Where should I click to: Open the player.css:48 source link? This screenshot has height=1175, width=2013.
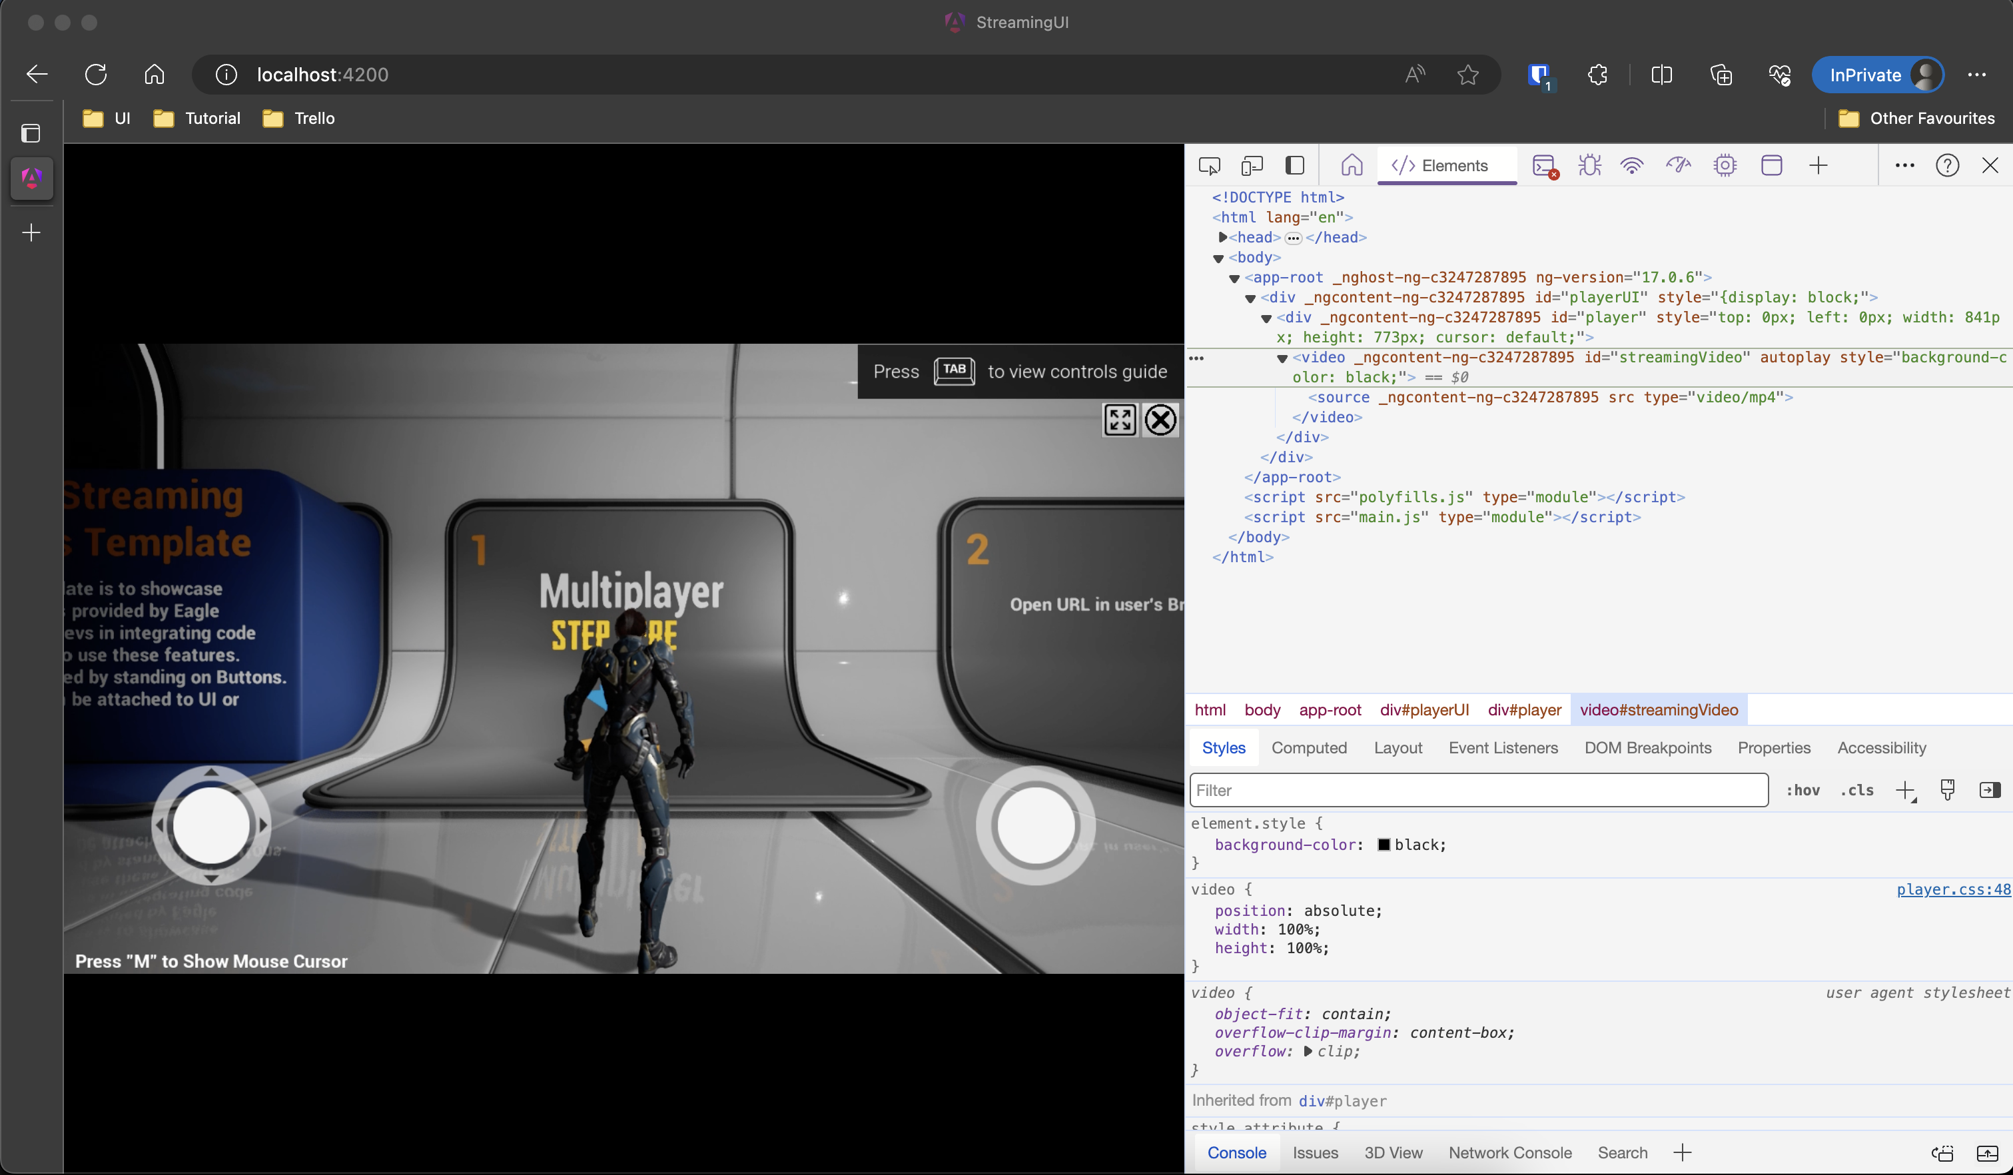pos(1953,889)
